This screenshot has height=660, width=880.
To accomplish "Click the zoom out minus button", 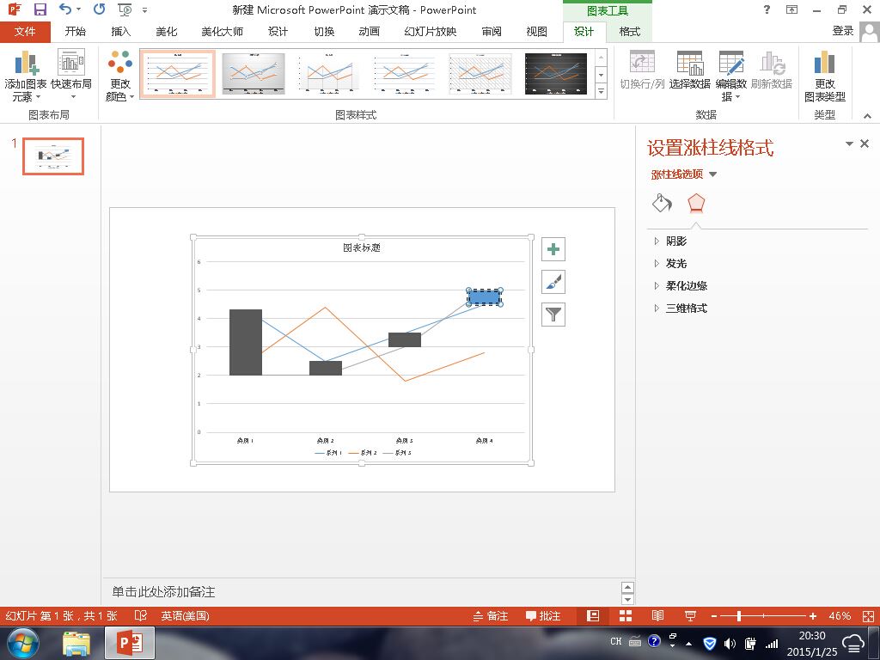I will pyautogui.click(x=714, y=616).
